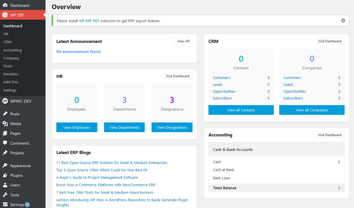This screenshot has width=354, height=208.
Task: Click Visit Dashboard in Accounting panel
Action: click(x=330, y=135)
